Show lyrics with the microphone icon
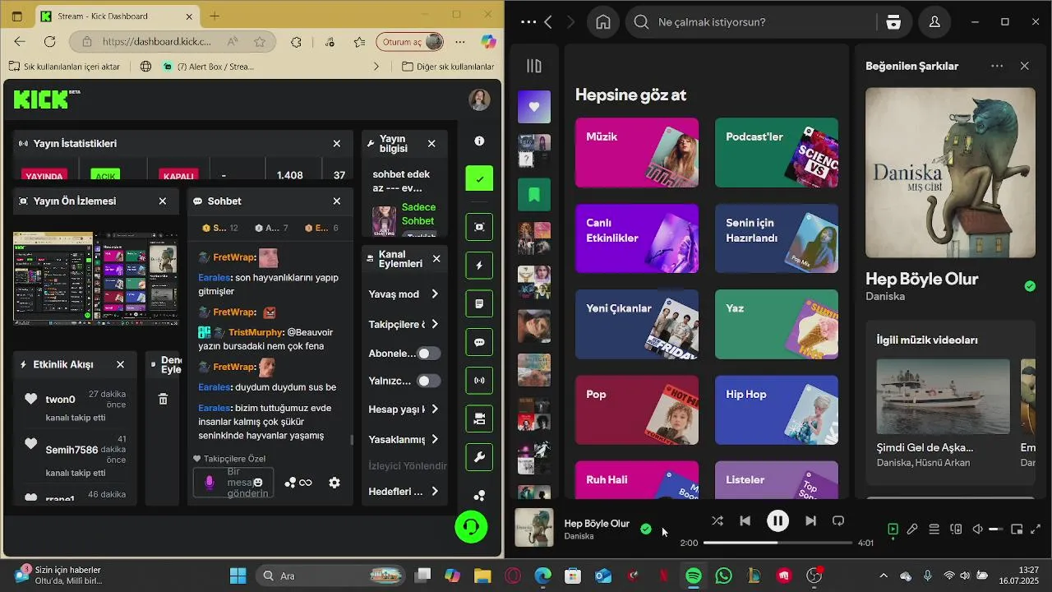 pos(912,530)
